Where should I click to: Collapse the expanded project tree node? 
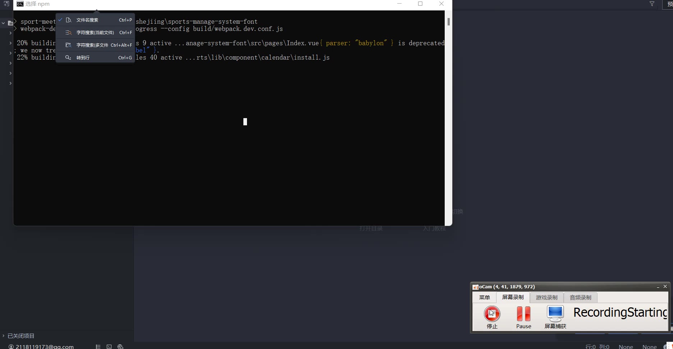coord(3,23)
